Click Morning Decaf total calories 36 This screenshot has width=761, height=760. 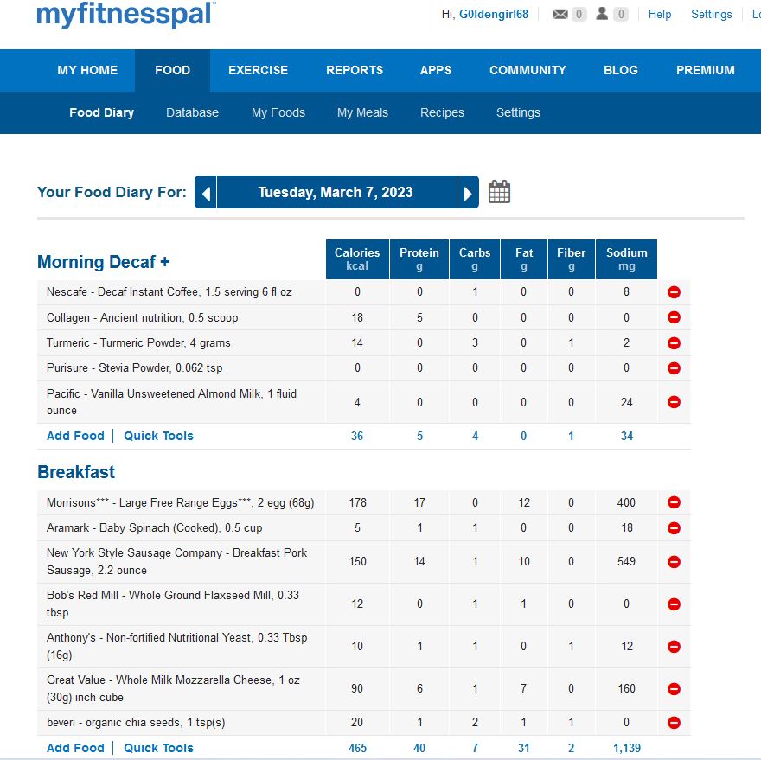[x=357, y=436]
